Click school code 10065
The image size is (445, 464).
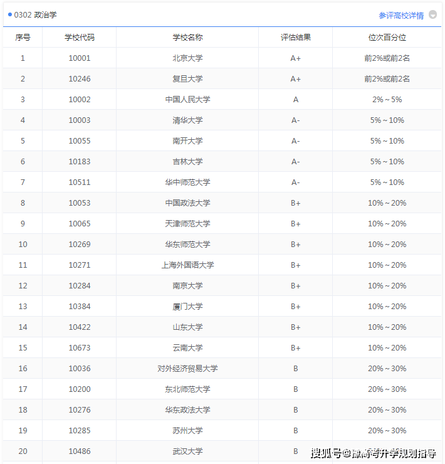[80, 224]
